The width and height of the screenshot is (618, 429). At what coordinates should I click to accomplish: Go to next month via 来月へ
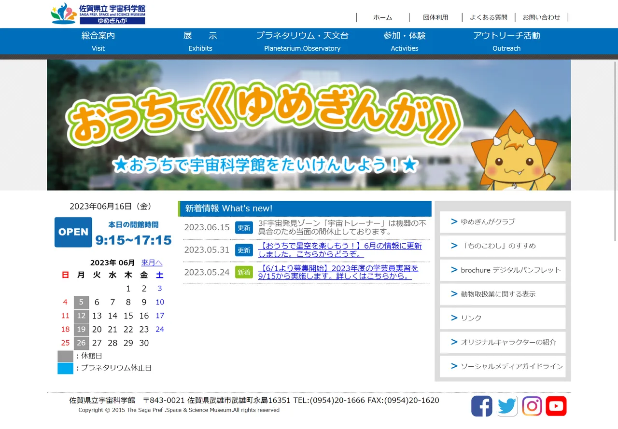coord(152,263)
